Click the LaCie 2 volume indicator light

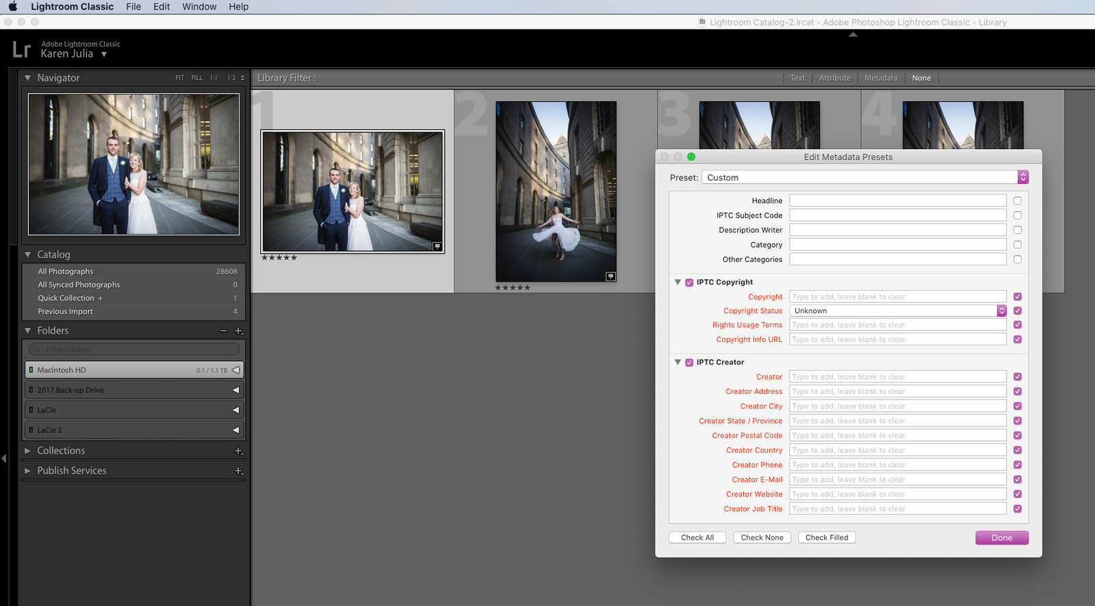pyautogui.click(x=31, y=430)
